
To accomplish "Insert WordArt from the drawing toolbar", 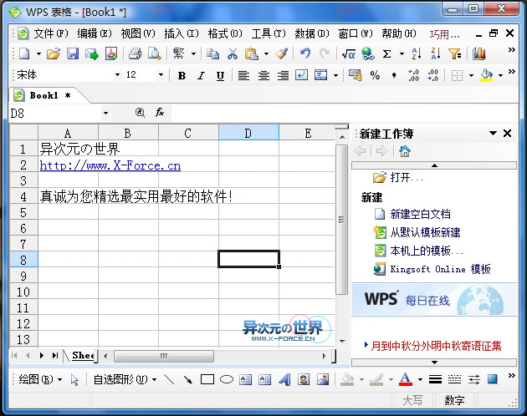I will (x=284, y=380).
